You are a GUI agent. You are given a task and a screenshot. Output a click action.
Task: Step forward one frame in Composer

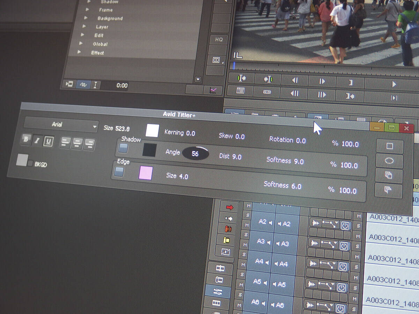tap(322, 82)
